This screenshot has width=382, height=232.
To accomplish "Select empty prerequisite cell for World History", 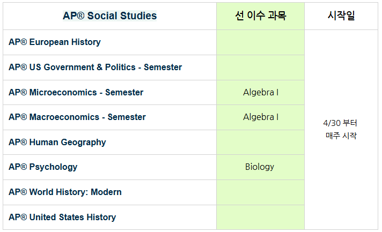I will pos(260,192).
